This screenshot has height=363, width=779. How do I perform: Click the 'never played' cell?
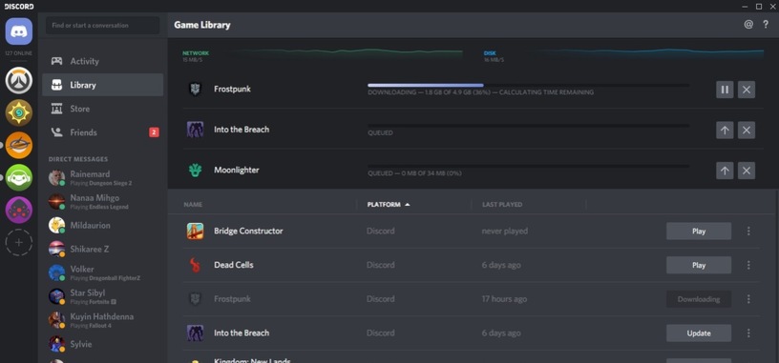pyautogui.click(x=505, y=232)
